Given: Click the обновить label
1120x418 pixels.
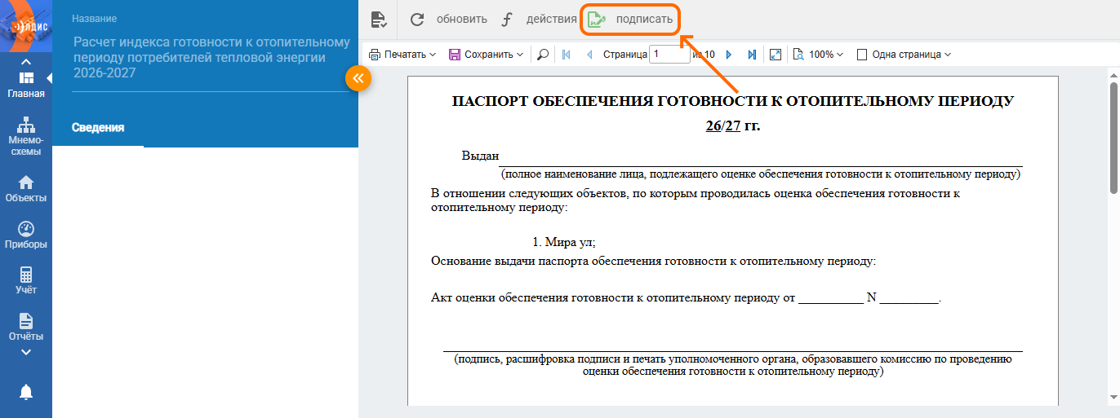Looking at the screenshot, I should (462, 20).
